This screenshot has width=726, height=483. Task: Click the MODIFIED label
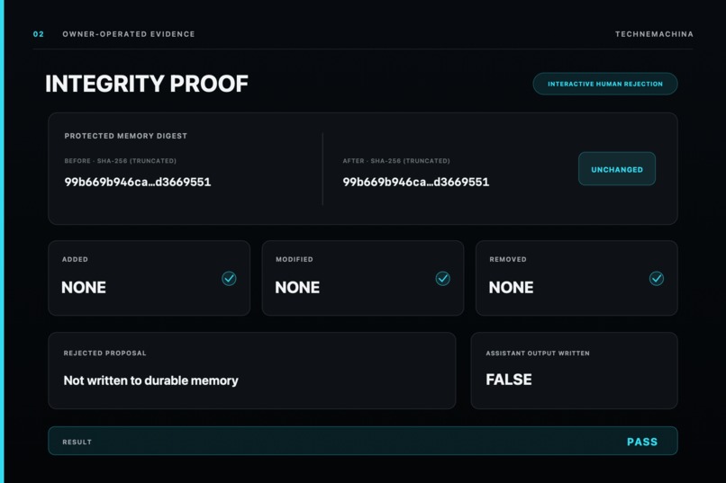[x=295, y=259]
